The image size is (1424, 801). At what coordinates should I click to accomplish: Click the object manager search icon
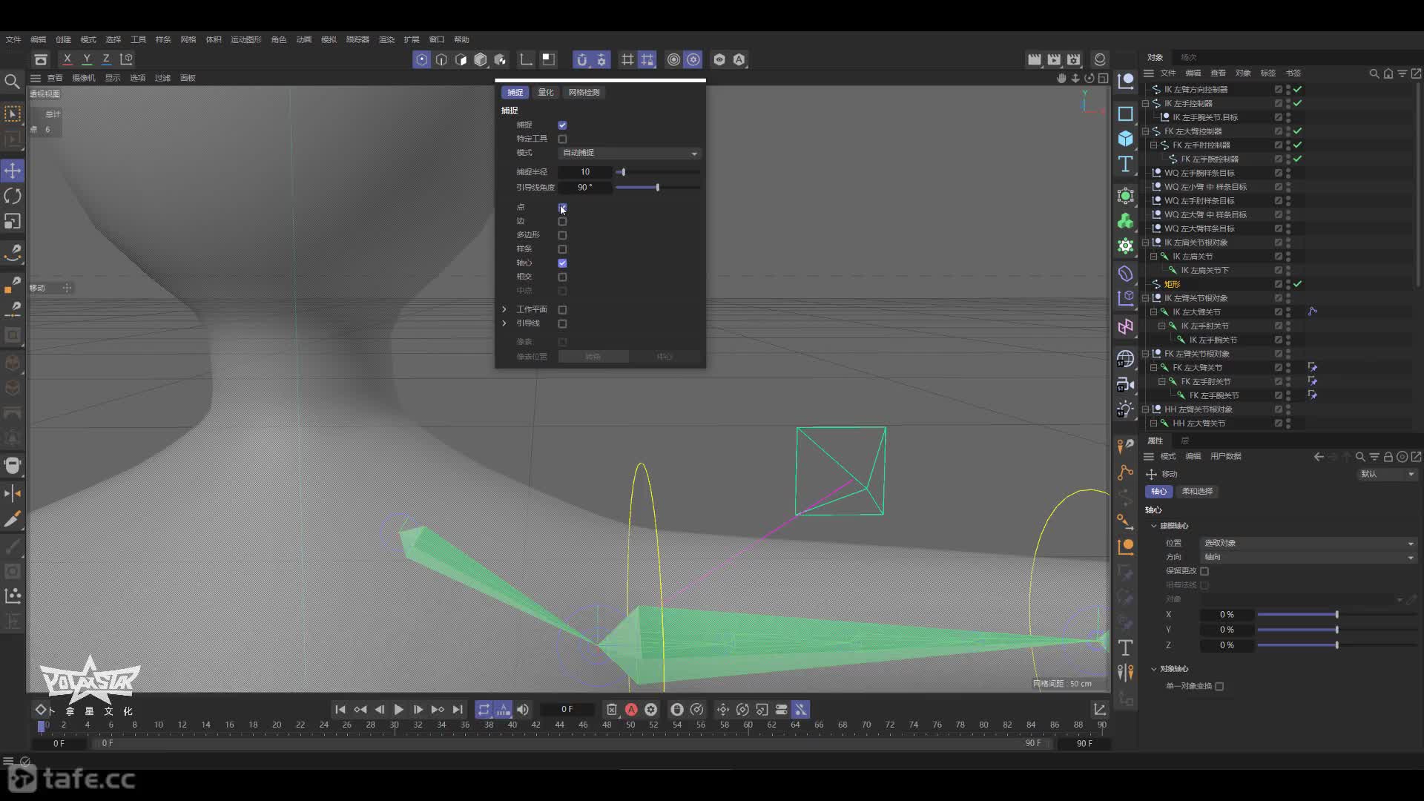pyautogui.click(x=1374, y=73)
